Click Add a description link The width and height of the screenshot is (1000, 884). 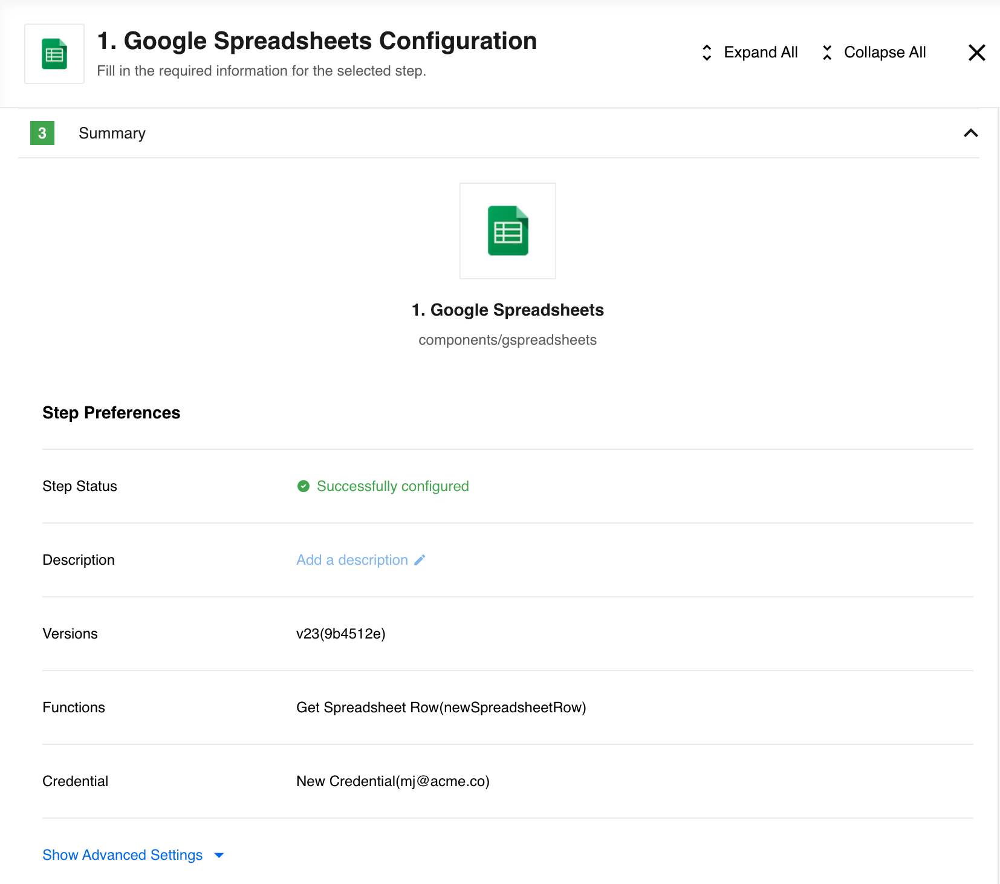coord(352,560)
